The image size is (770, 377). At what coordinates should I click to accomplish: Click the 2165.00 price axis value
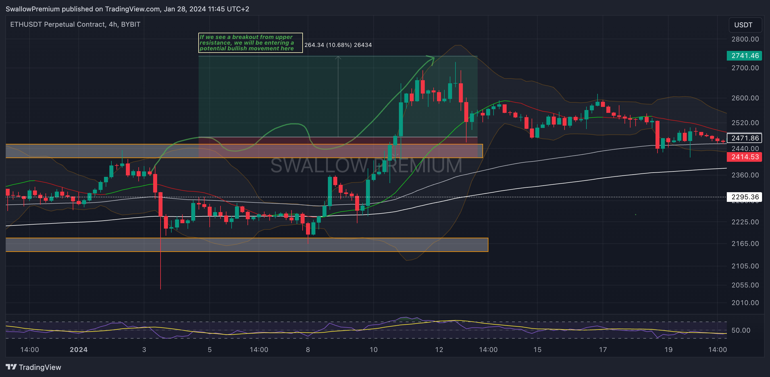(x=745, y=244)
